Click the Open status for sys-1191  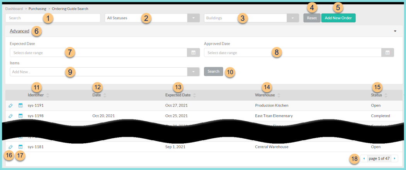coord(376,105)
